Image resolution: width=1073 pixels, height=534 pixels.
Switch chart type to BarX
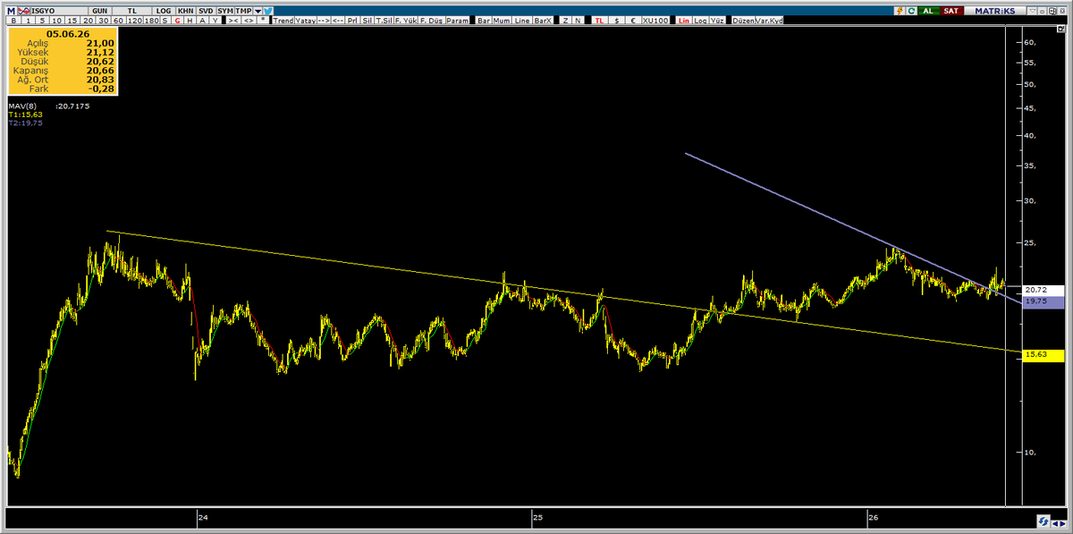(x=544, y=21)
